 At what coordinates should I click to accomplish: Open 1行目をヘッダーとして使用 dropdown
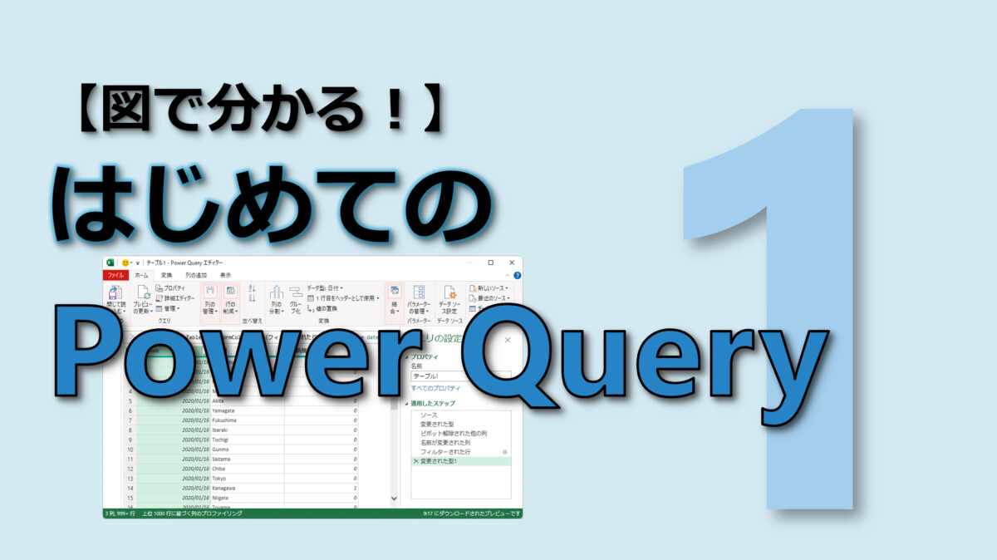tap(343, 297)
